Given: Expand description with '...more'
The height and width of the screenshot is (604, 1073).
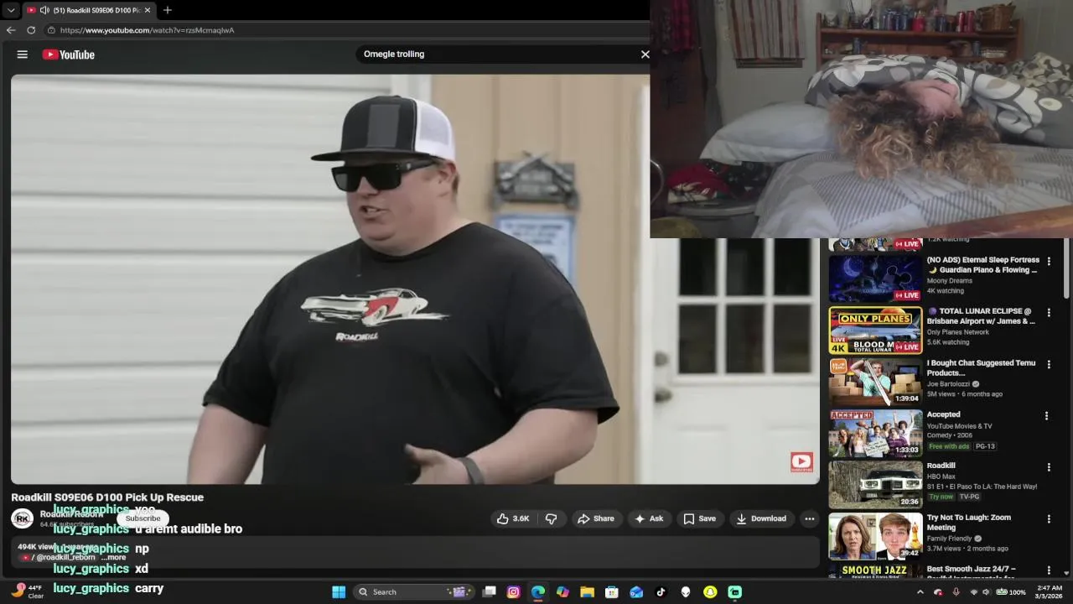Looking at the screenshot, I should pos(114,557).
